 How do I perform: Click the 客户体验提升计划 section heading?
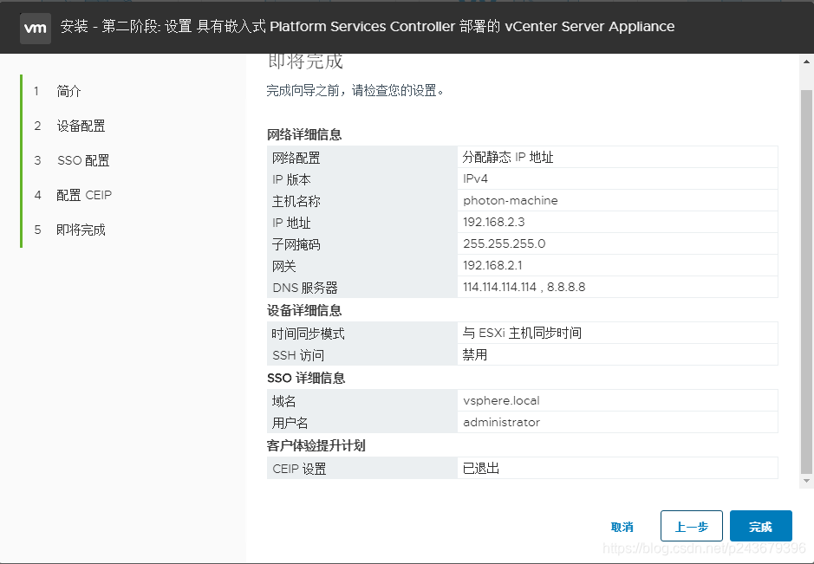316,445
